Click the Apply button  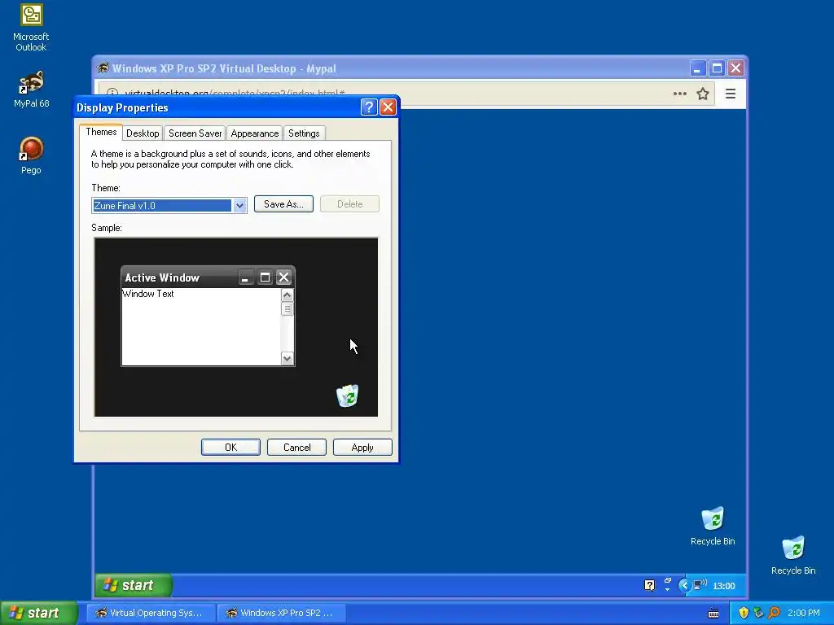(362, 448)
